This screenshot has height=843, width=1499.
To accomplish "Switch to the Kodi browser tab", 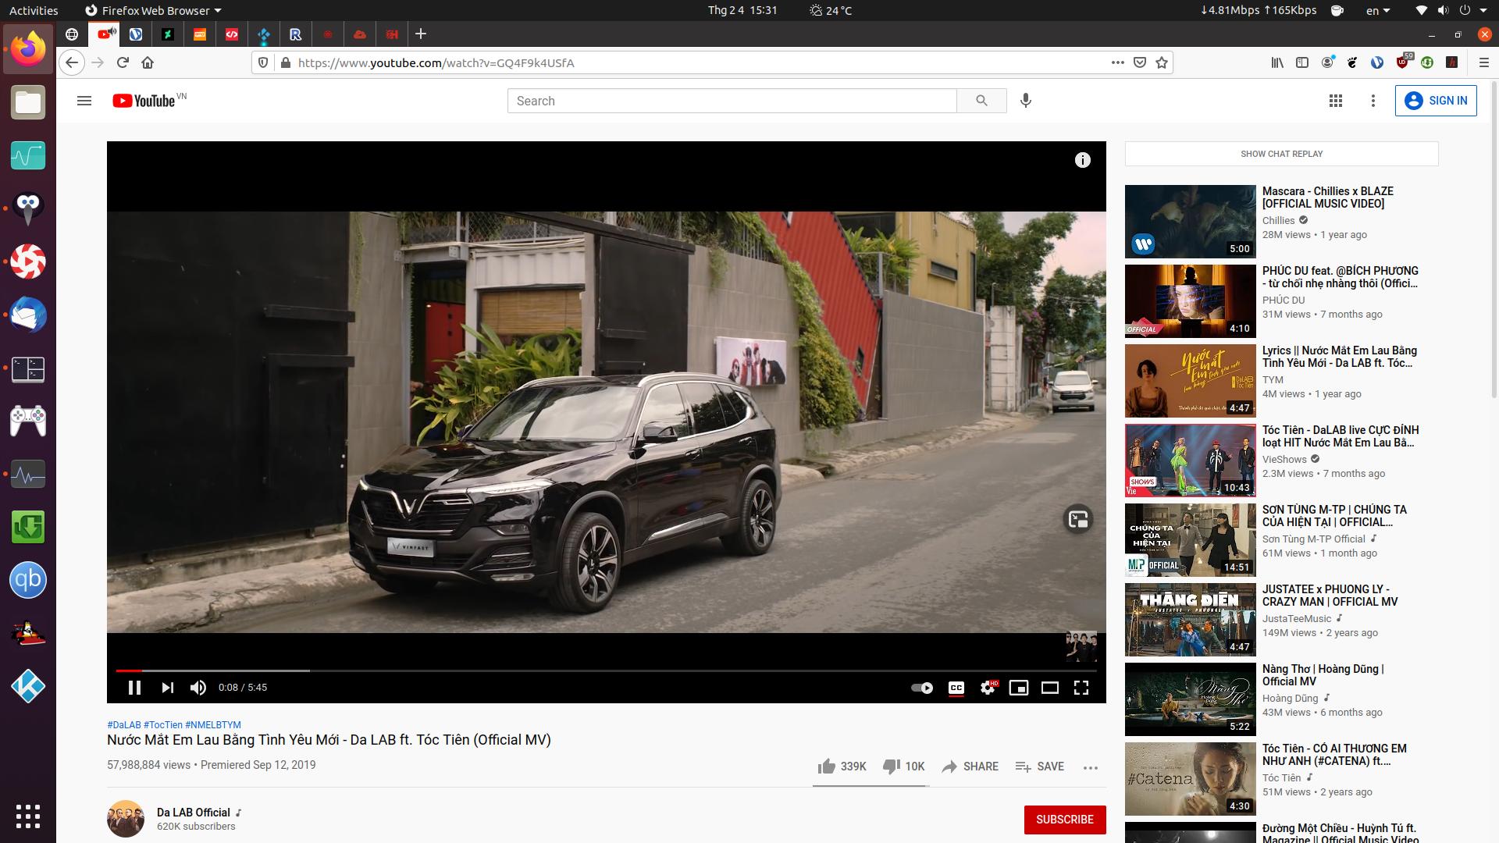I will click(264, 34).
